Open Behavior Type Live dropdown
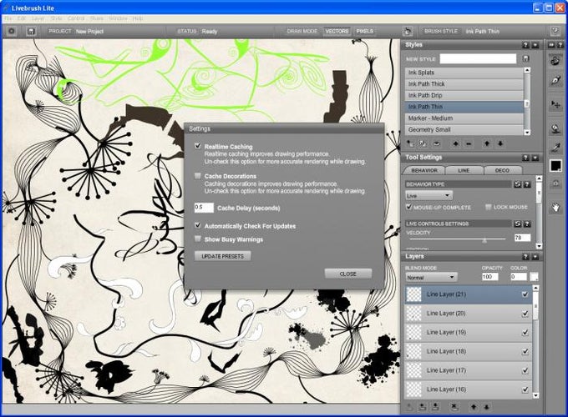Image resolution: width=568 pixels, height=417 pixels. (429, 196)
